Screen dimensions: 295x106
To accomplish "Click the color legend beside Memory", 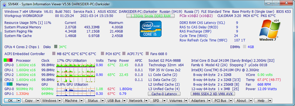I will point(8,84).
